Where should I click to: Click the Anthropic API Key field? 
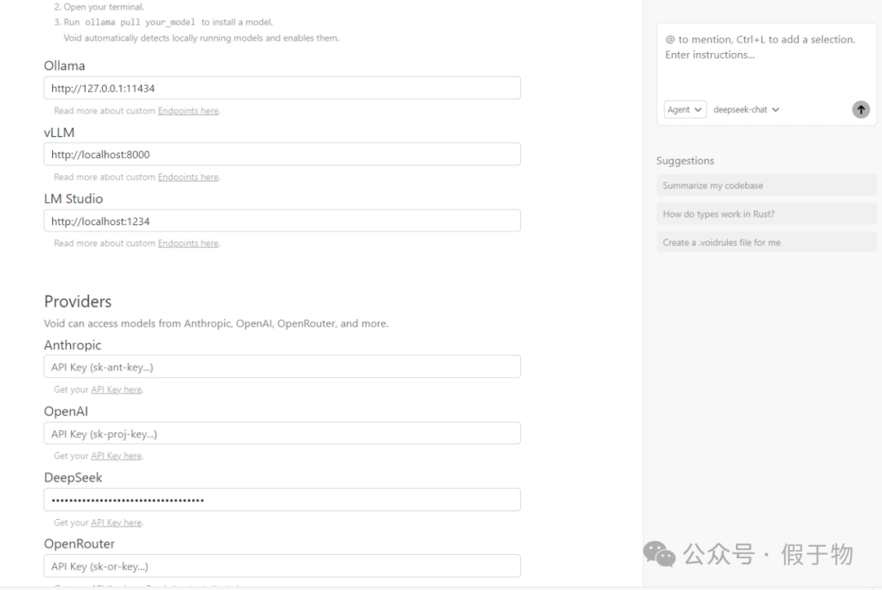tap(283, 367)
